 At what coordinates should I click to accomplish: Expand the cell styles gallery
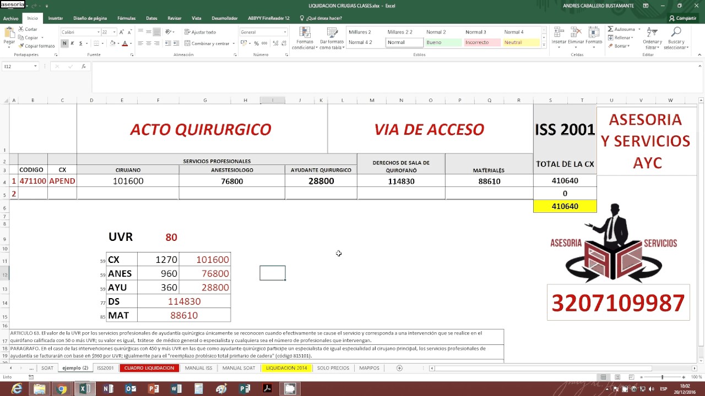point(544,45)
